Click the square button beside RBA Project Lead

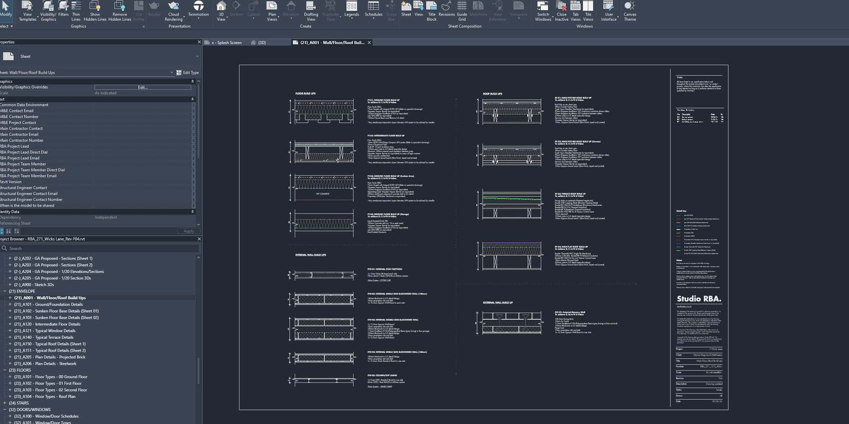194,146
